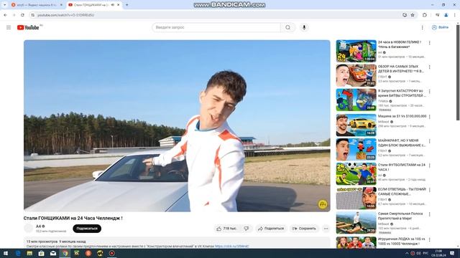Sign in with the Войти button
Screen dimensions: 460x258
pos(440,27)
